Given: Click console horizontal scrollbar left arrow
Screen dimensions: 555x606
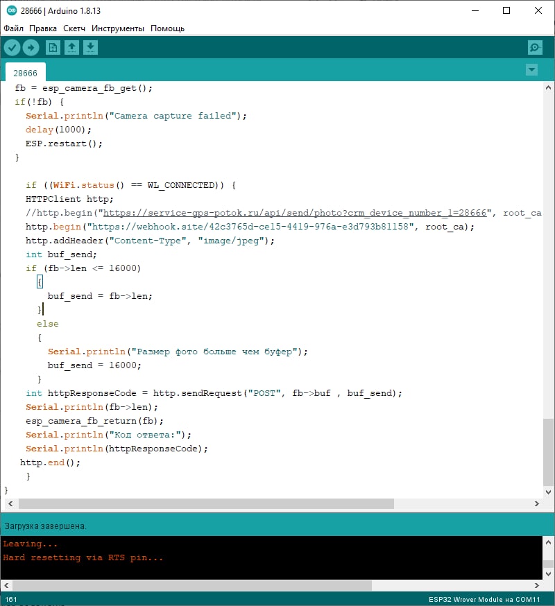Looking at the screenshot, I should click(x=6, y=585).
